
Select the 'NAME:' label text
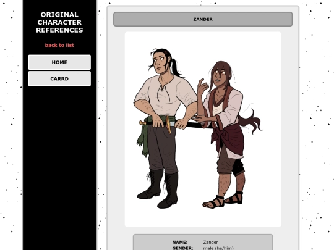pos(180,242)
